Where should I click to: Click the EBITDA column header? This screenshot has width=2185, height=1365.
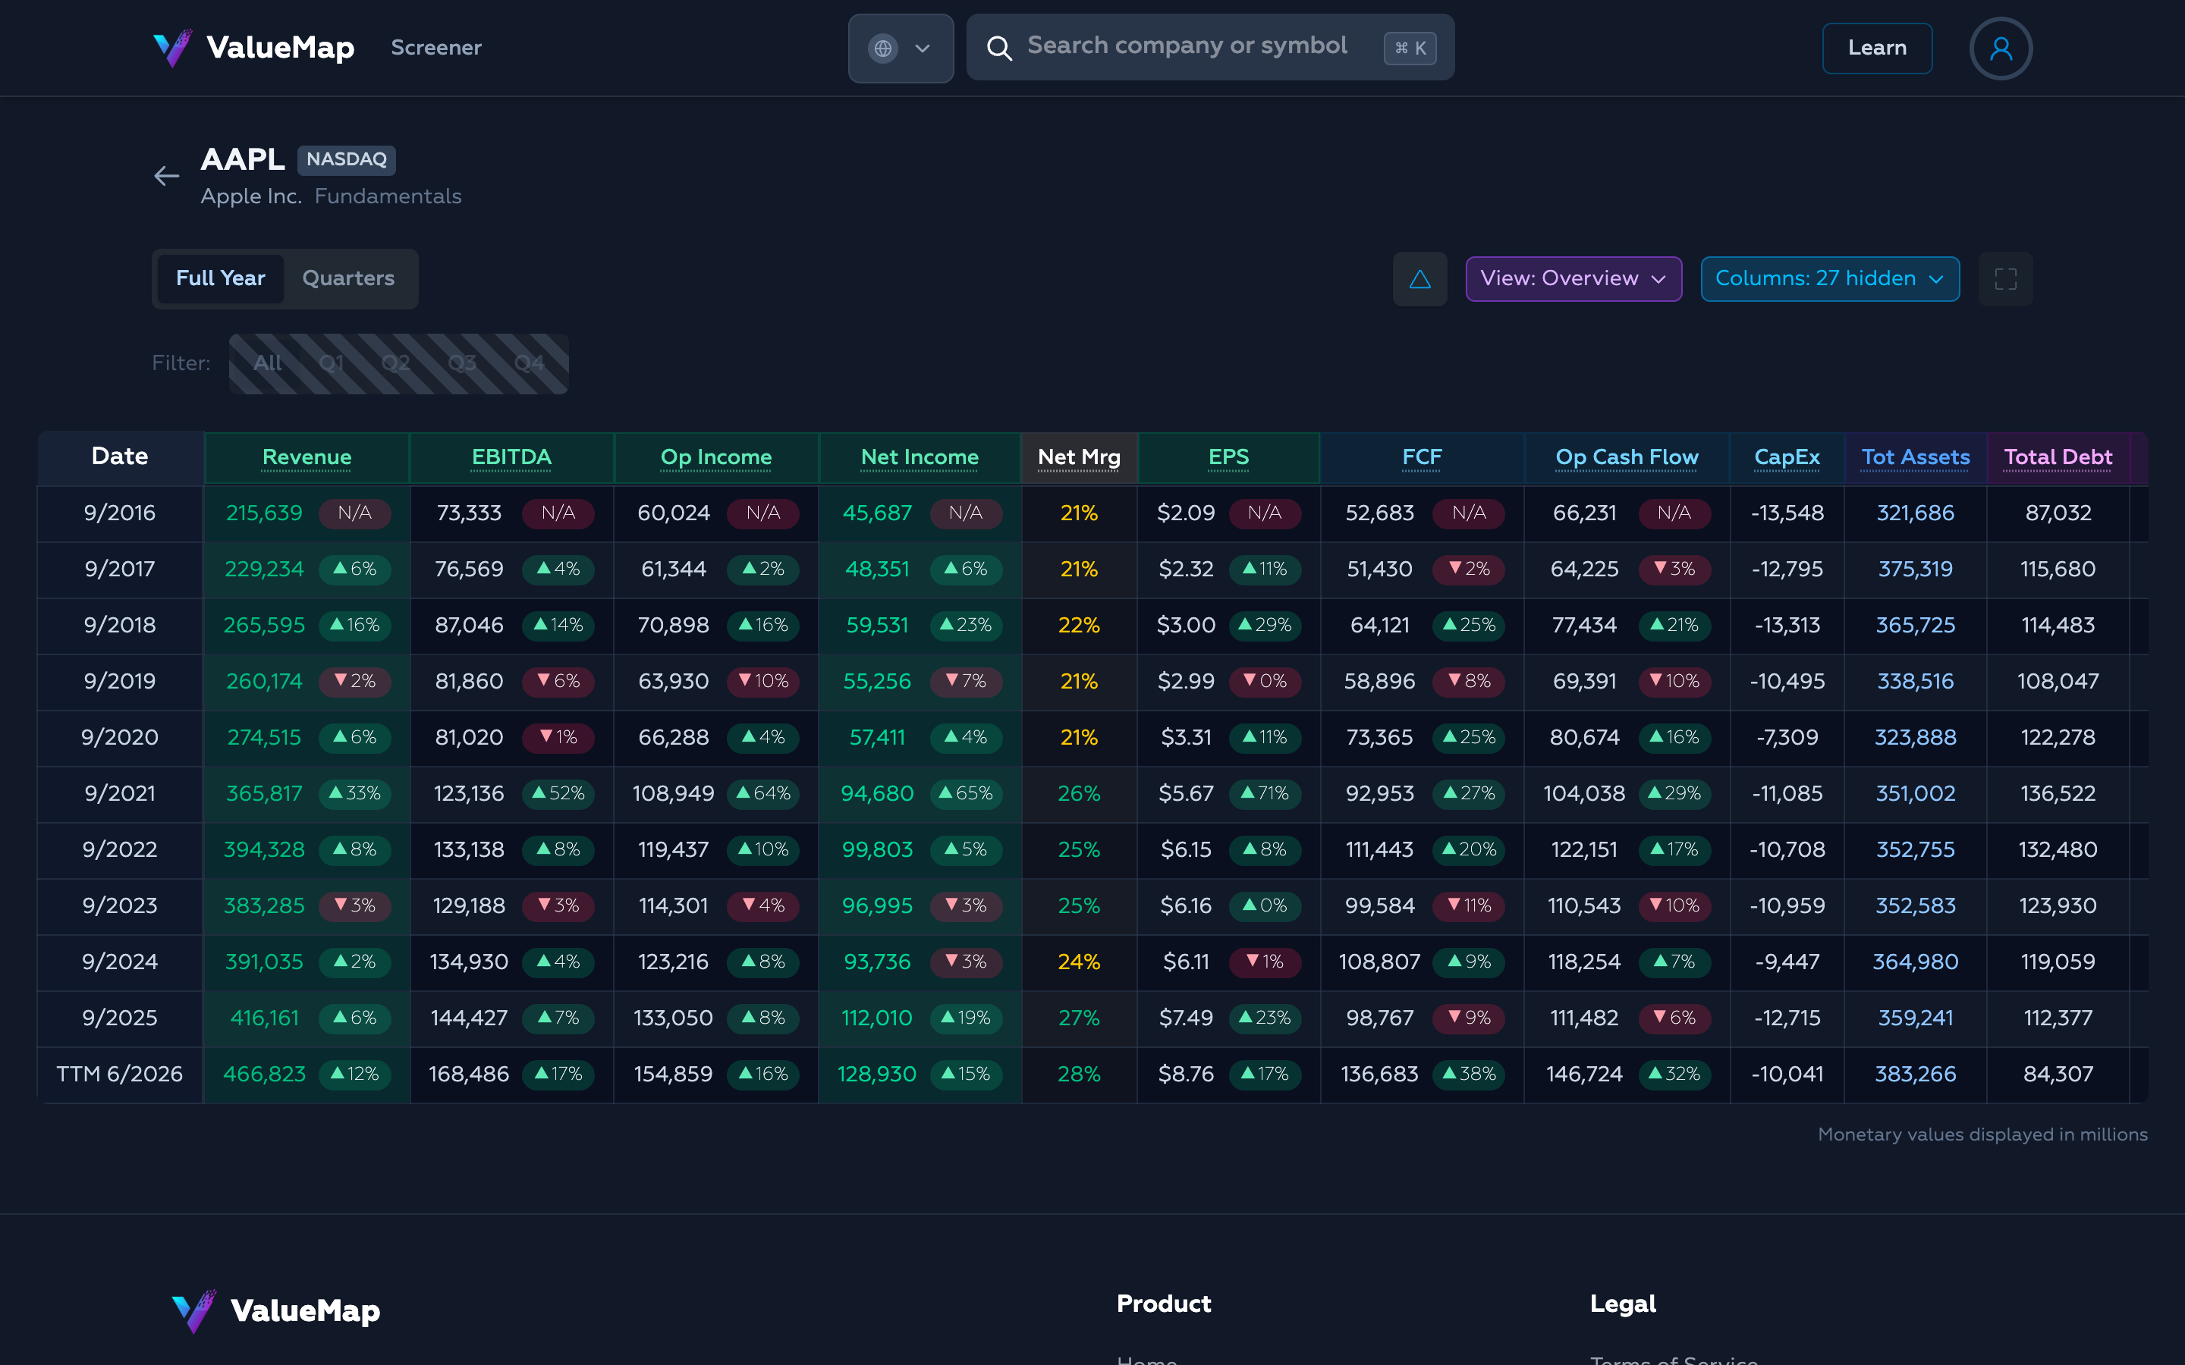click(x=512, y=458)
